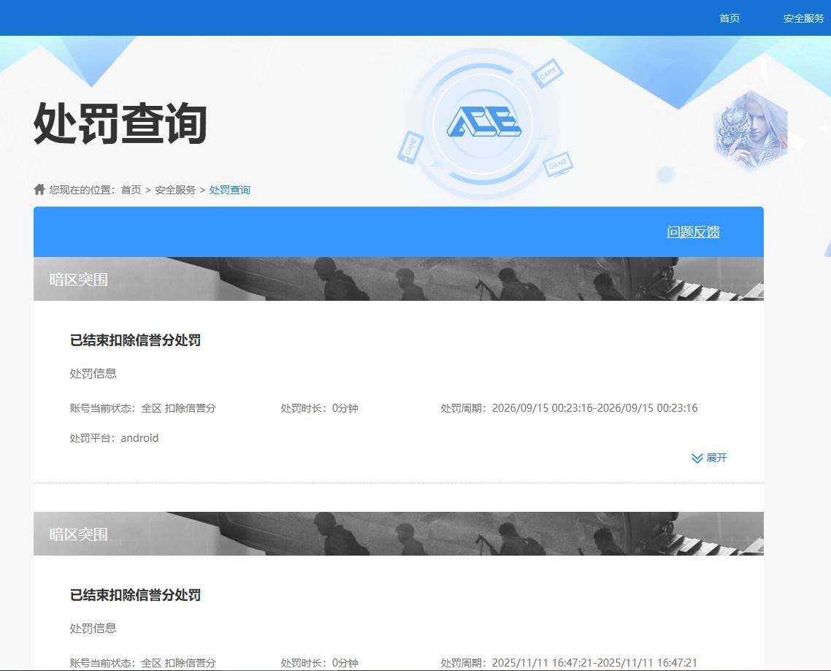This screenshot has height=671, width=831.
Task: Open the 问题反馈 link
Action: [693, 231]
